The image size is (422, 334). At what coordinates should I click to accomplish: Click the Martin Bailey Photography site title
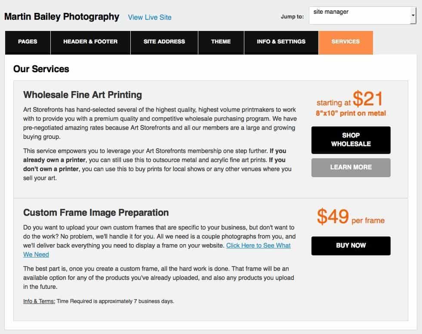[x=62, y=17]
